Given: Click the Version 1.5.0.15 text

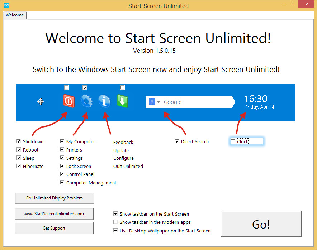Looking at the screenshot, I should (x=154, y=51).
